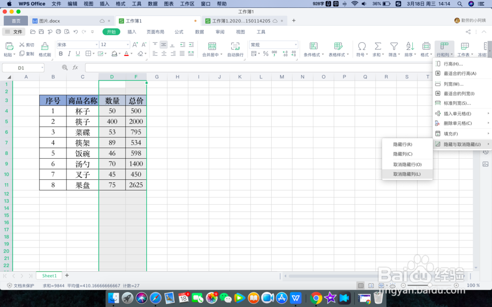The height and width of the screenshot is (307, 492).
Task: Click the zoom slider in status bar
Action: point(430,285)
